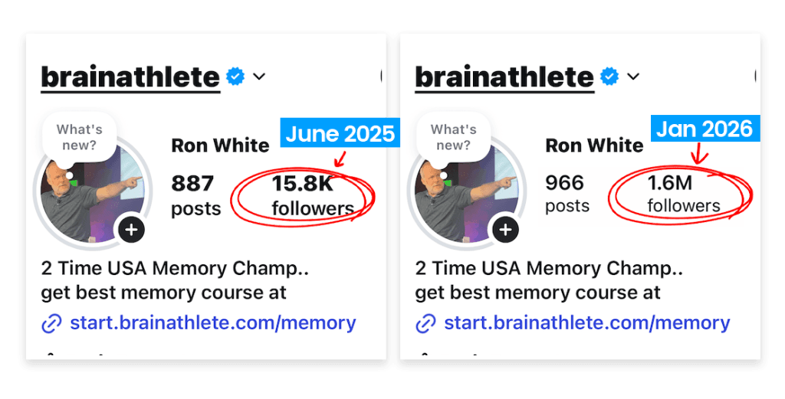Click the chain link icon in the right profile
Image resolution: width=785 pixels, height=399 pixels.
pos(425,323)
